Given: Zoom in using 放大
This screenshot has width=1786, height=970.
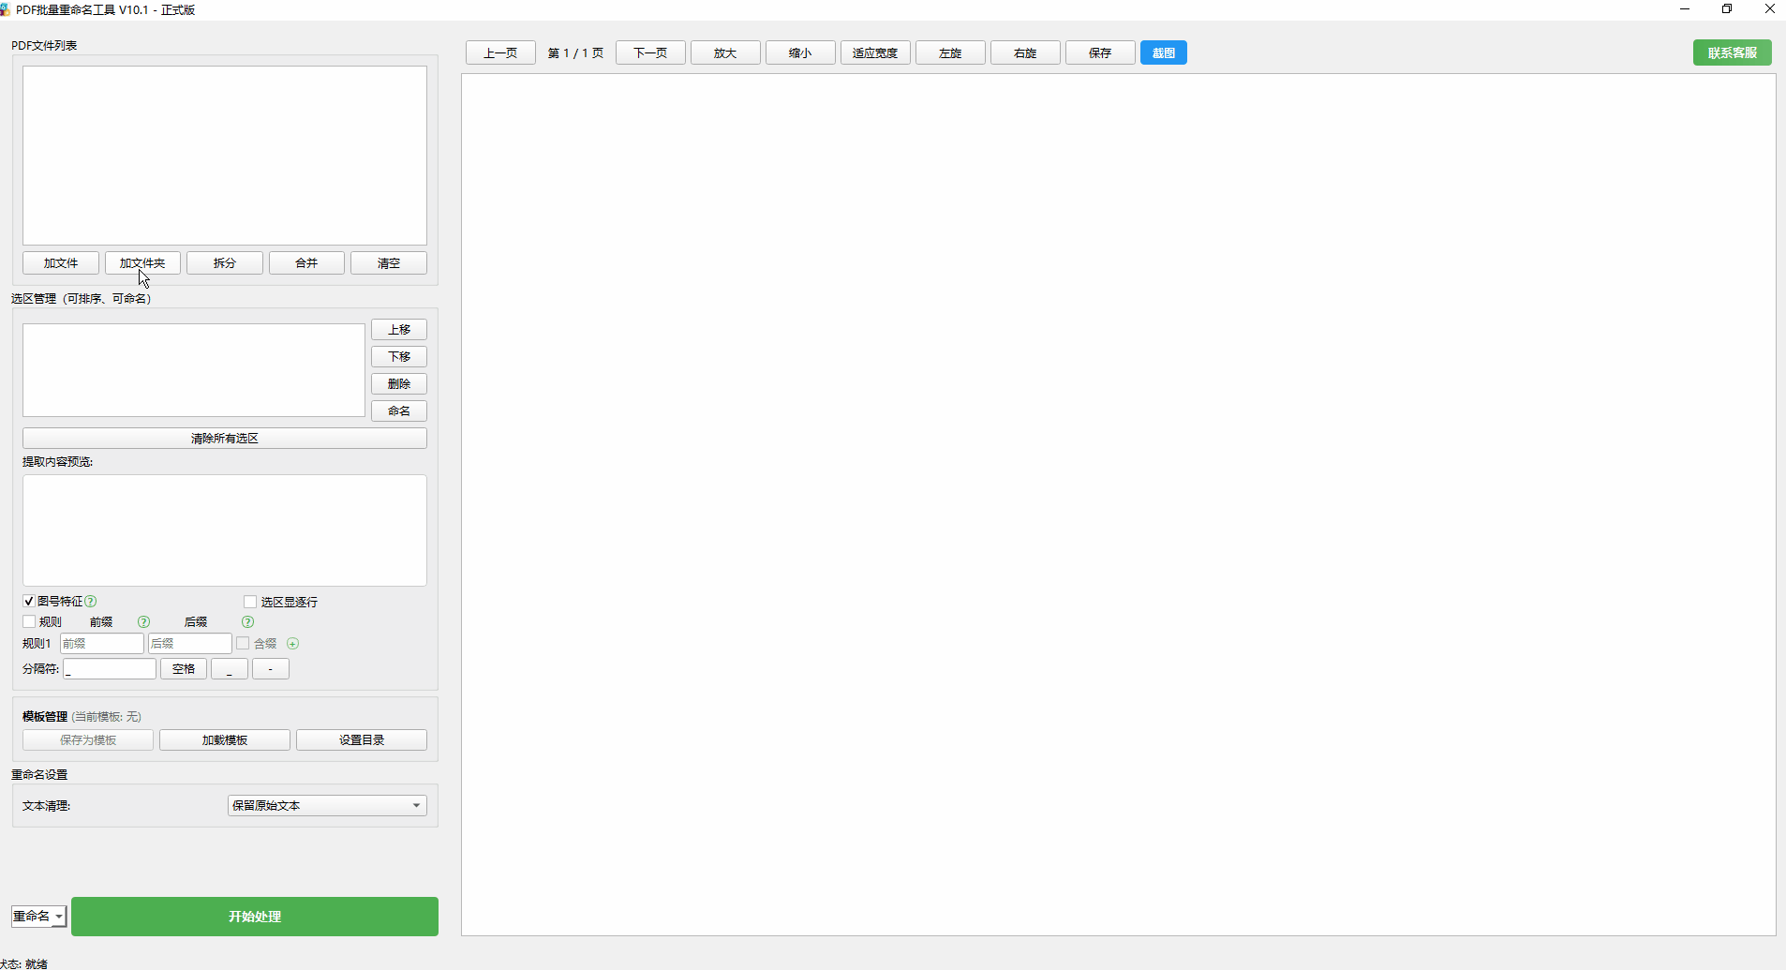Looking at the screenshot, I should [x=725, y=53].
